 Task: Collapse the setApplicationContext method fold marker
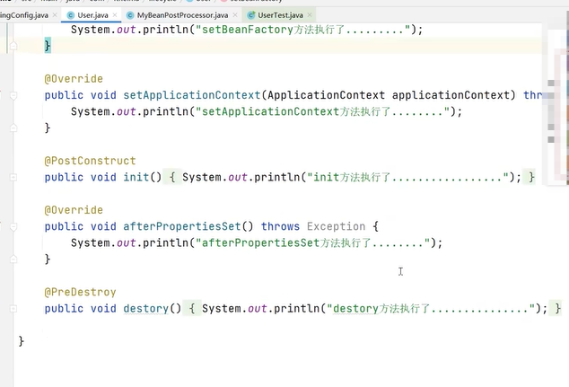coord(13,95)
